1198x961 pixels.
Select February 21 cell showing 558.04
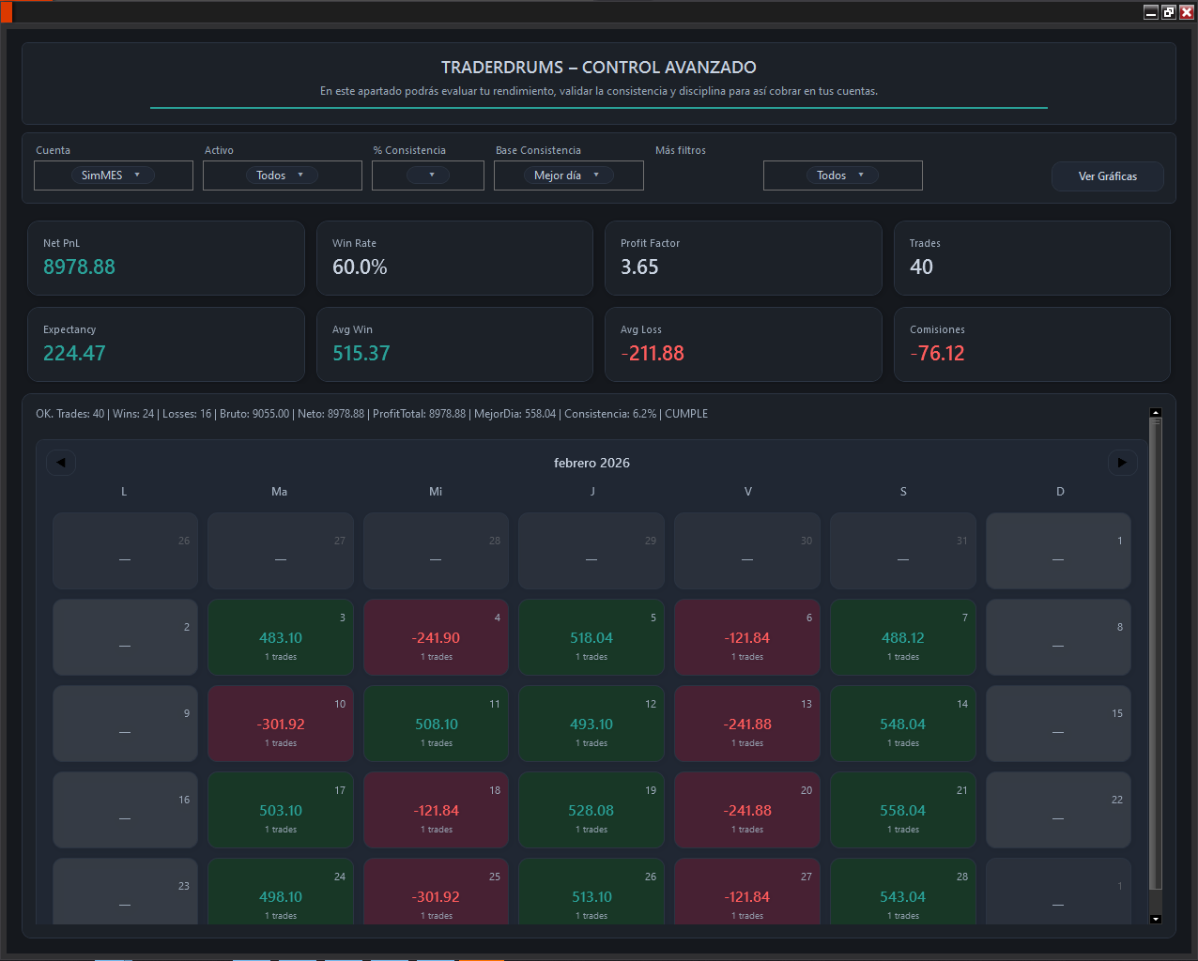pyautogui.click(x=903, y=811)
